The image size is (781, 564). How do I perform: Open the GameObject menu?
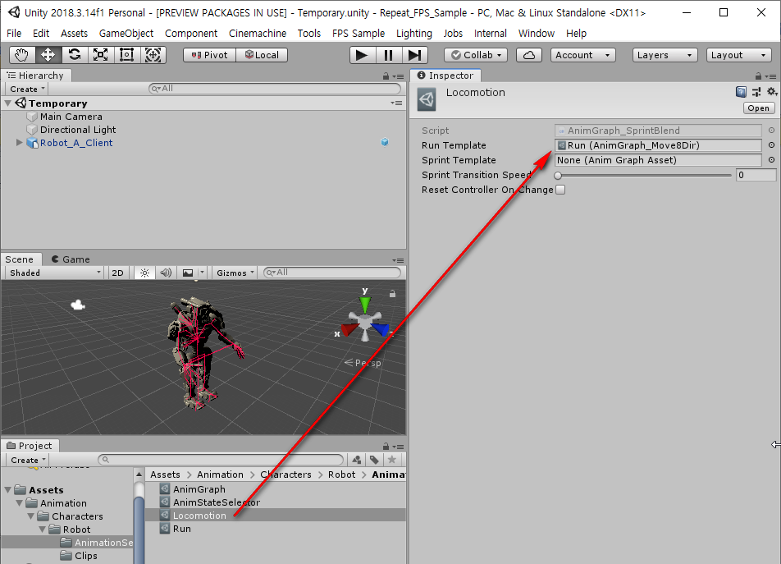[126, 34]
